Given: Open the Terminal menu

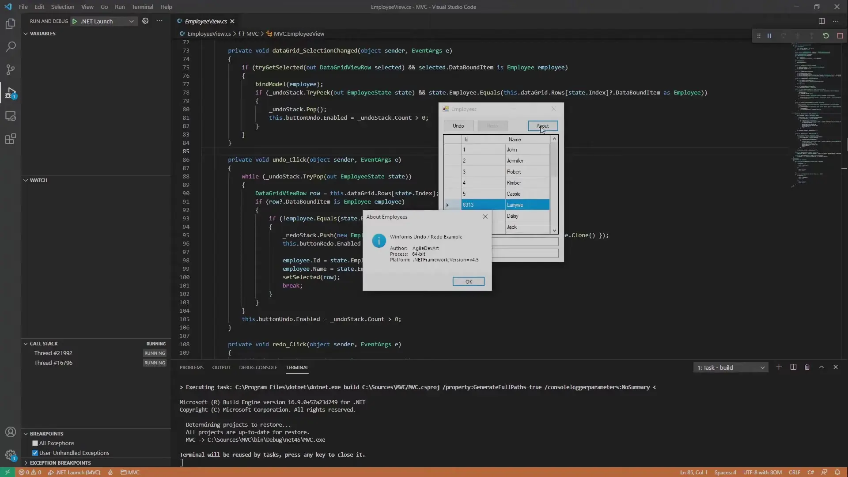Looking at the screenshot, I should click(x=142, y=7).
